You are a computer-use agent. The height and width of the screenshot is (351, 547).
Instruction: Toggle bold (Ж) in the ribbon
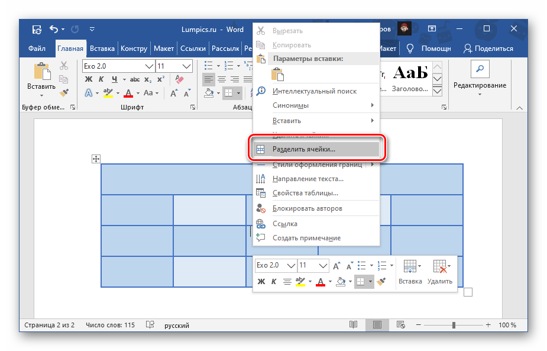pyautogui.click(x=89, y=79)
